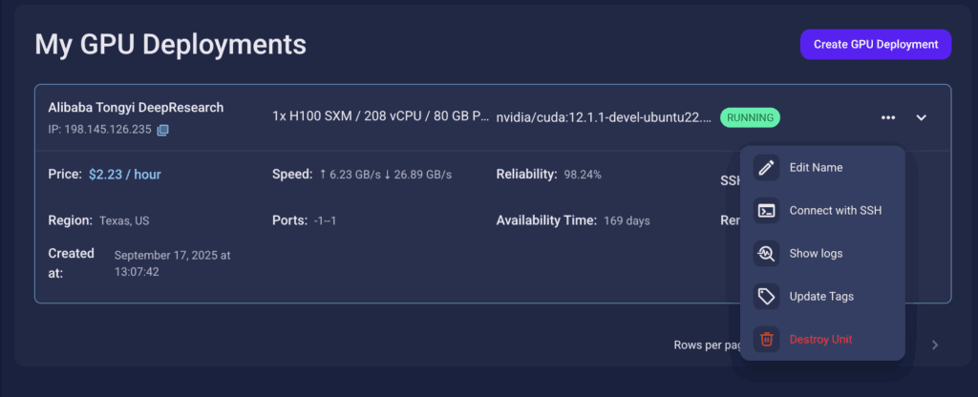978x397 pixels.
Task: Click the RUNNING status badge
Action: (750, 117)
